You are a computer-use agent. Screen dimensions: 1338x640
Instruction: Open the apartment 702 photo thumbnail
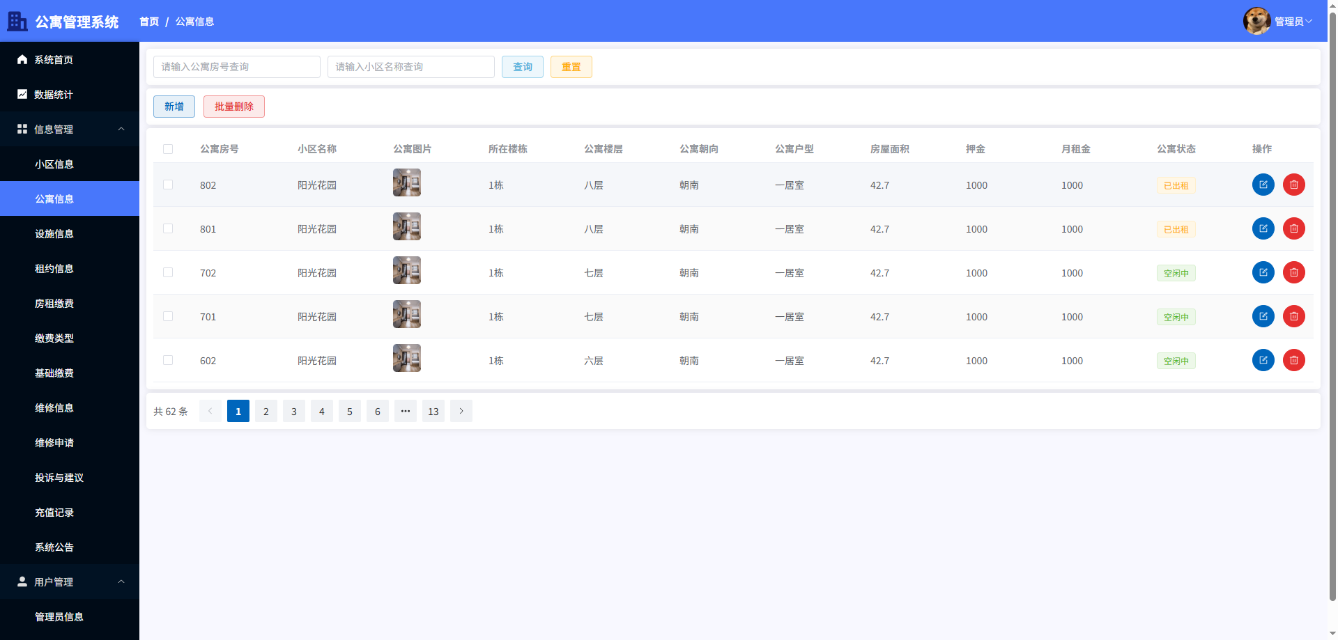pos(407,270)
